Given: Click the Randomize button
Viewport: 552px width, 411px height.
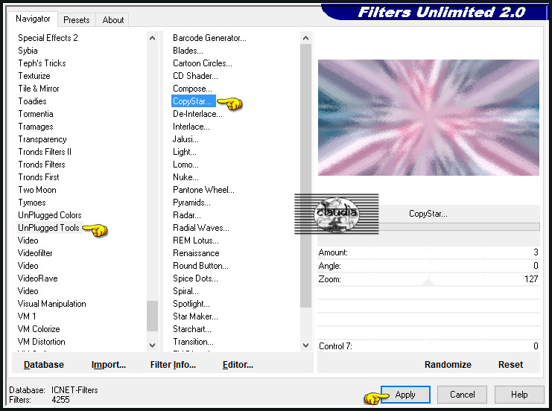Looking at the screenshot, I should [x=448, y=365].
